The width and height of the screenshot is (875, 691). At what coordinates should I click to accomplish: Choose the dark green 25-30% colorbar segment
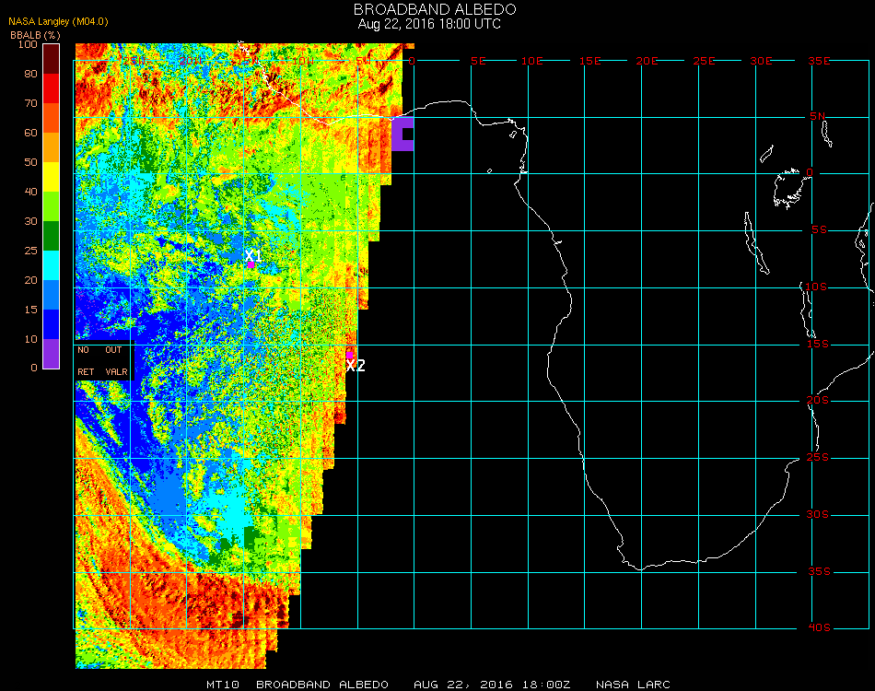[x=52, y=235]
